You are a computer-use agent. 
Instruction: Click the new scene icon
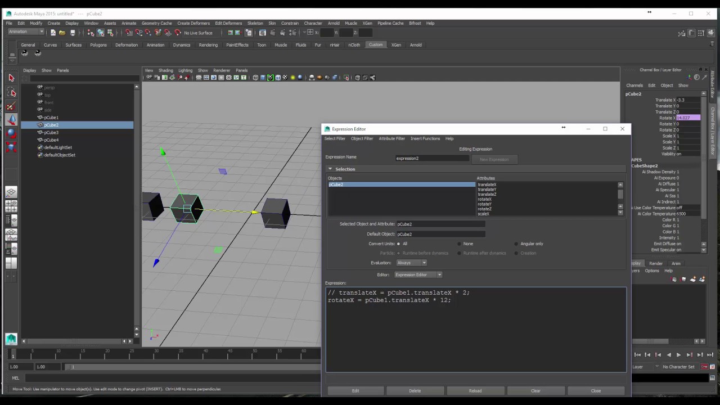(53, 33)
